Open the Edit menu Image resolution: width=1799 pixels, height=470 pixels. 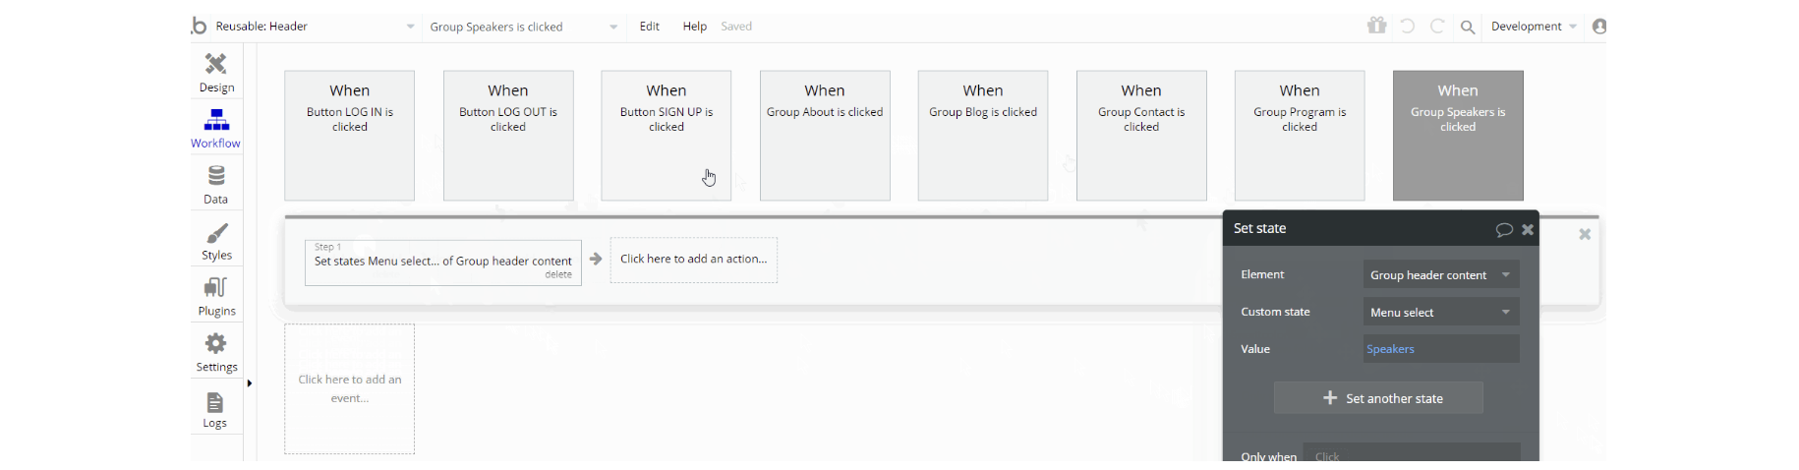(x=650, y=27)
